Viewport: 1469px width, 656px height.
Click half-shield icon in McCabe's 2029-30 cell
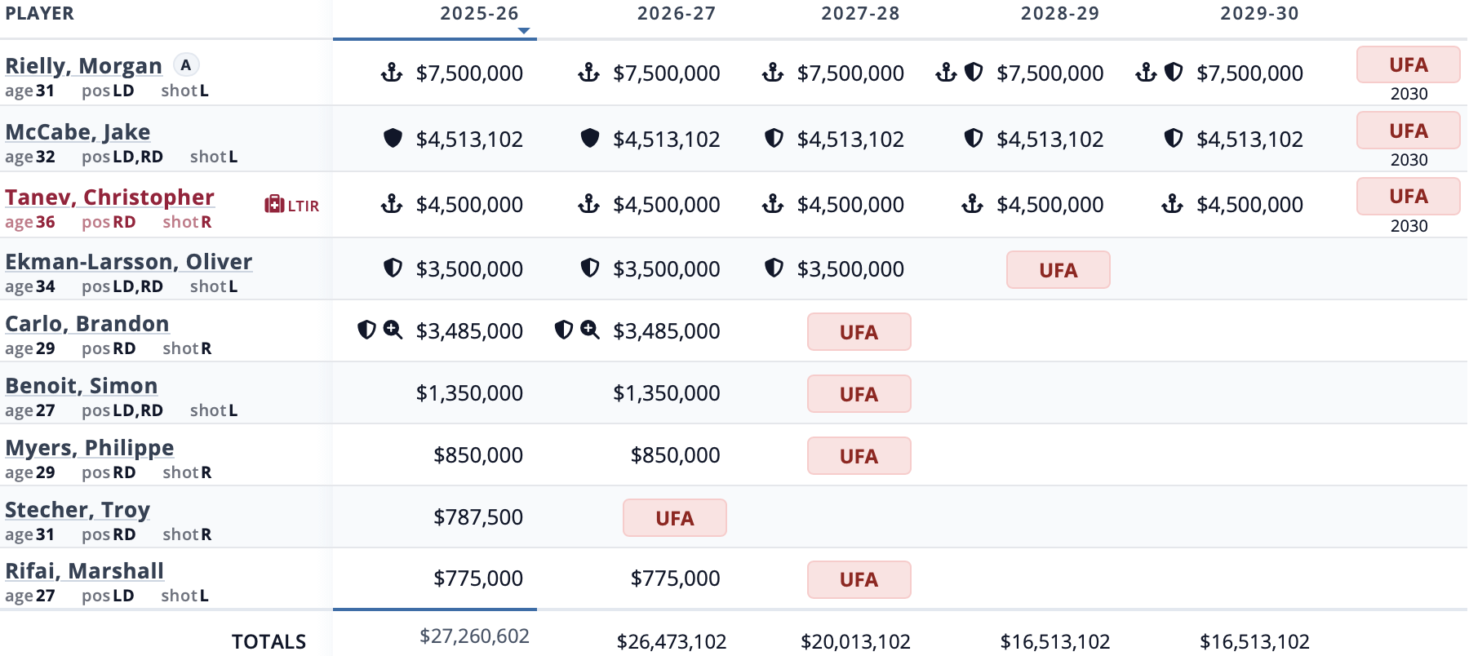tap(1174, 139)
